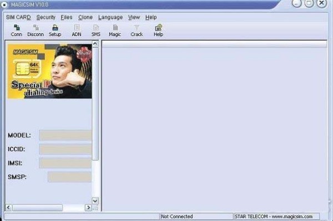
Task: Open the ADN phonebook tool
Action: click(x=77, y=30)
